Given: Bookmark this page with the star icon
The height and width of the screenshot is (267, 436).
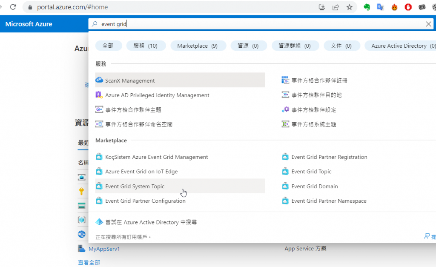Looking at the screenshot, I should coord(350,7).
